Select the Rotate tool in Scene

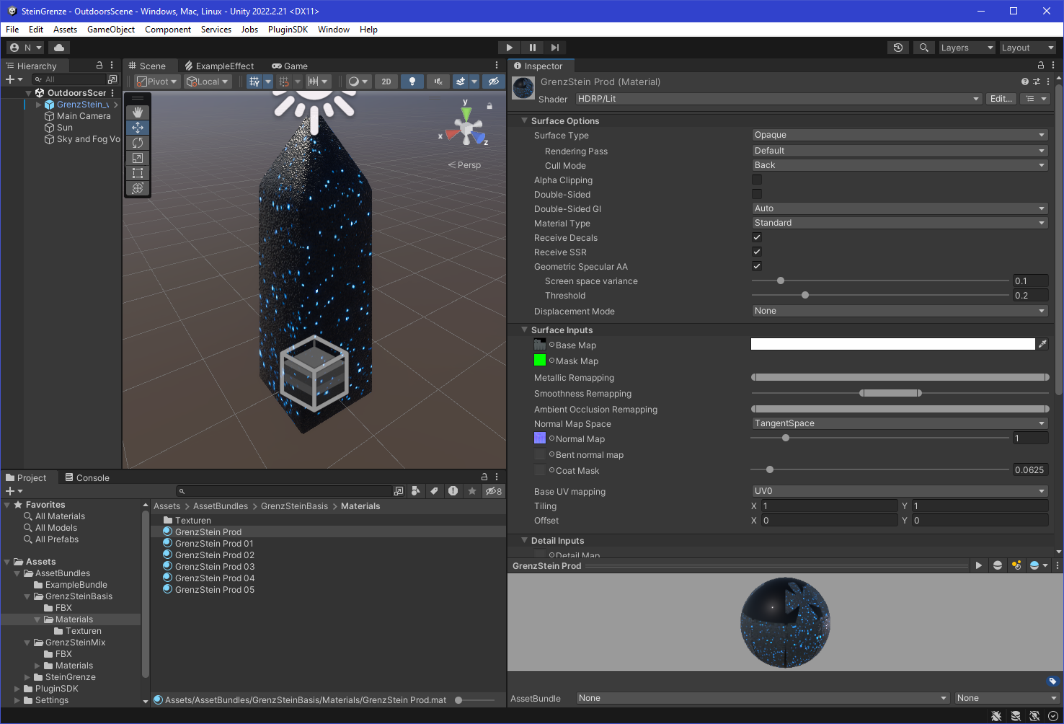coord(138,143)
